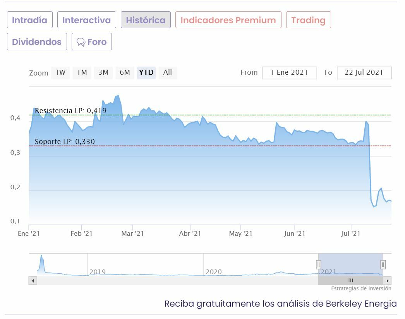Click the From date field

coord(289,73)
